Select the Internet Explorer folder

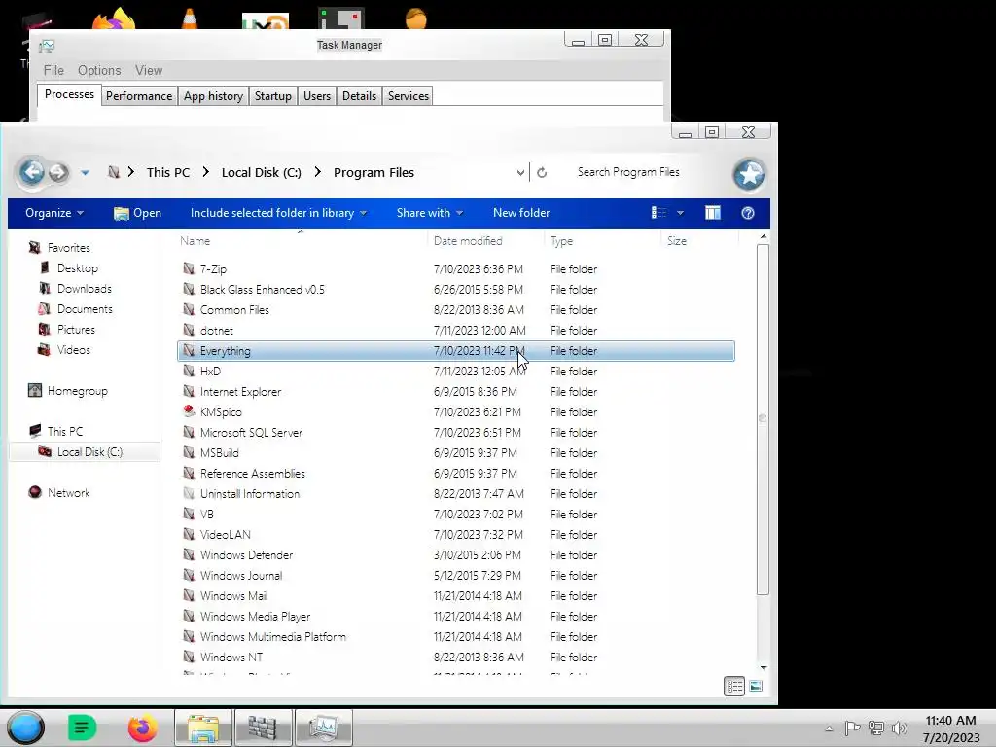point(241,392)
